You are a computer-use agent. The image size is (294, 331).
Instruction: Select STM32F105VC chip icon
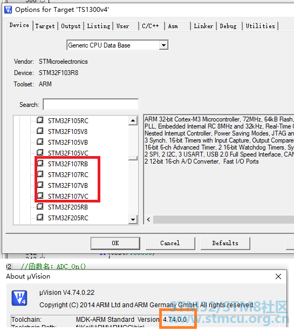(40, 153)
